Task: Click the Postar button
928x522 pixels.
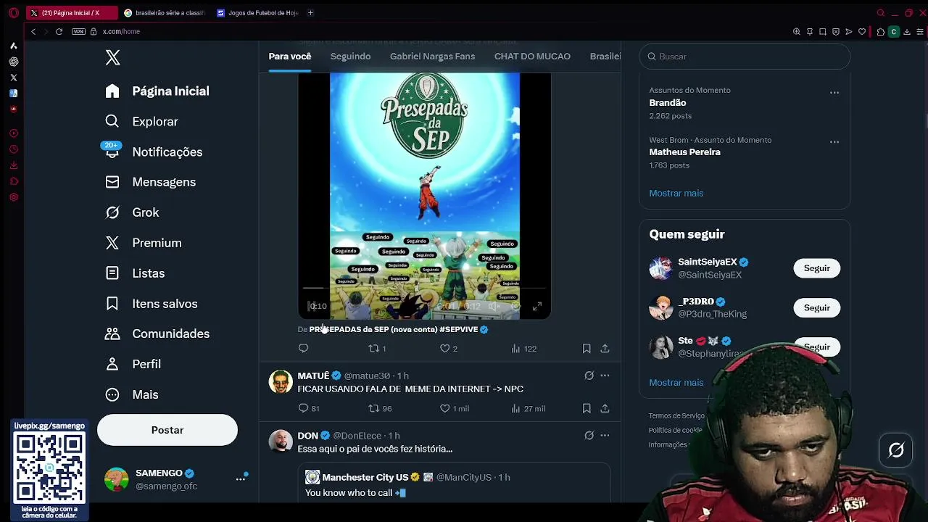Action: 167,430
